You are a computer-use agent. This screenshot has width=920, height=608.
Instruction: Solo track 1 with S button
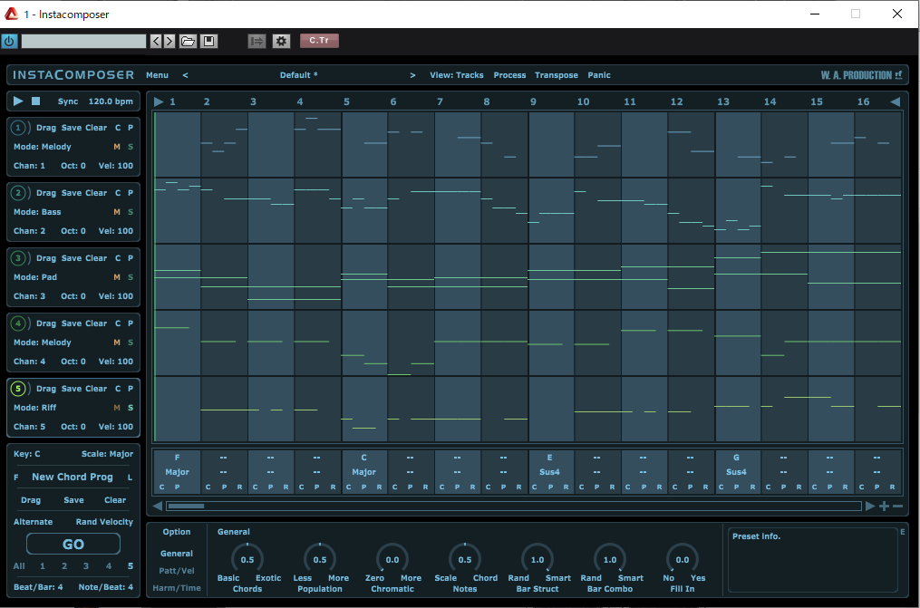pyautogui.click(x=131, y=147)
